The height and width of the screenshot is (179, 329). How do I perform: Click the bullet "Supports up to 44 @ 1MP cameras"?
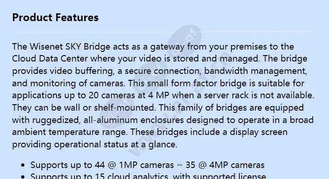point(102,165)
